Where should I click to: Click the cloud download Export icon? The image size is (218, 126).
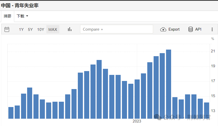tap(163, 29)
